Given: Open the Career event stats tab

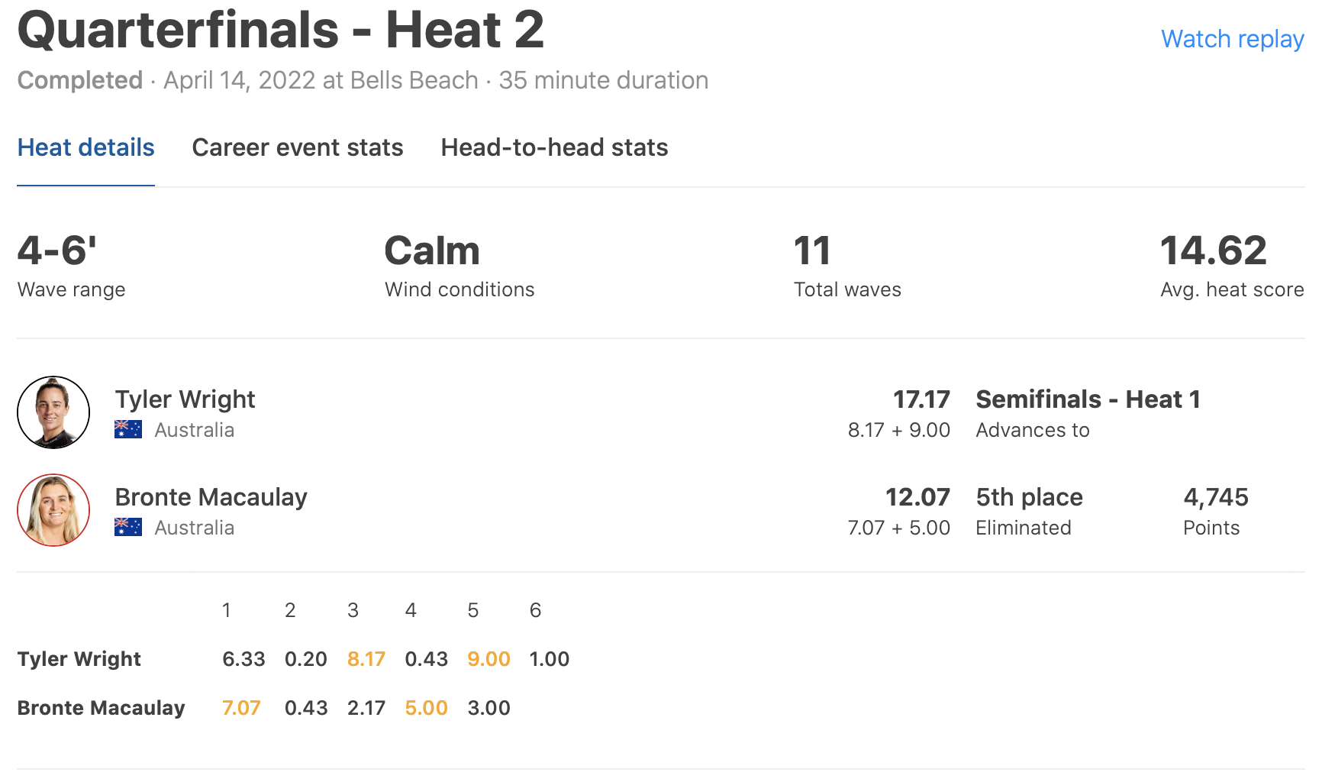Looking at the screenshot, I should [x=297, y=147].
